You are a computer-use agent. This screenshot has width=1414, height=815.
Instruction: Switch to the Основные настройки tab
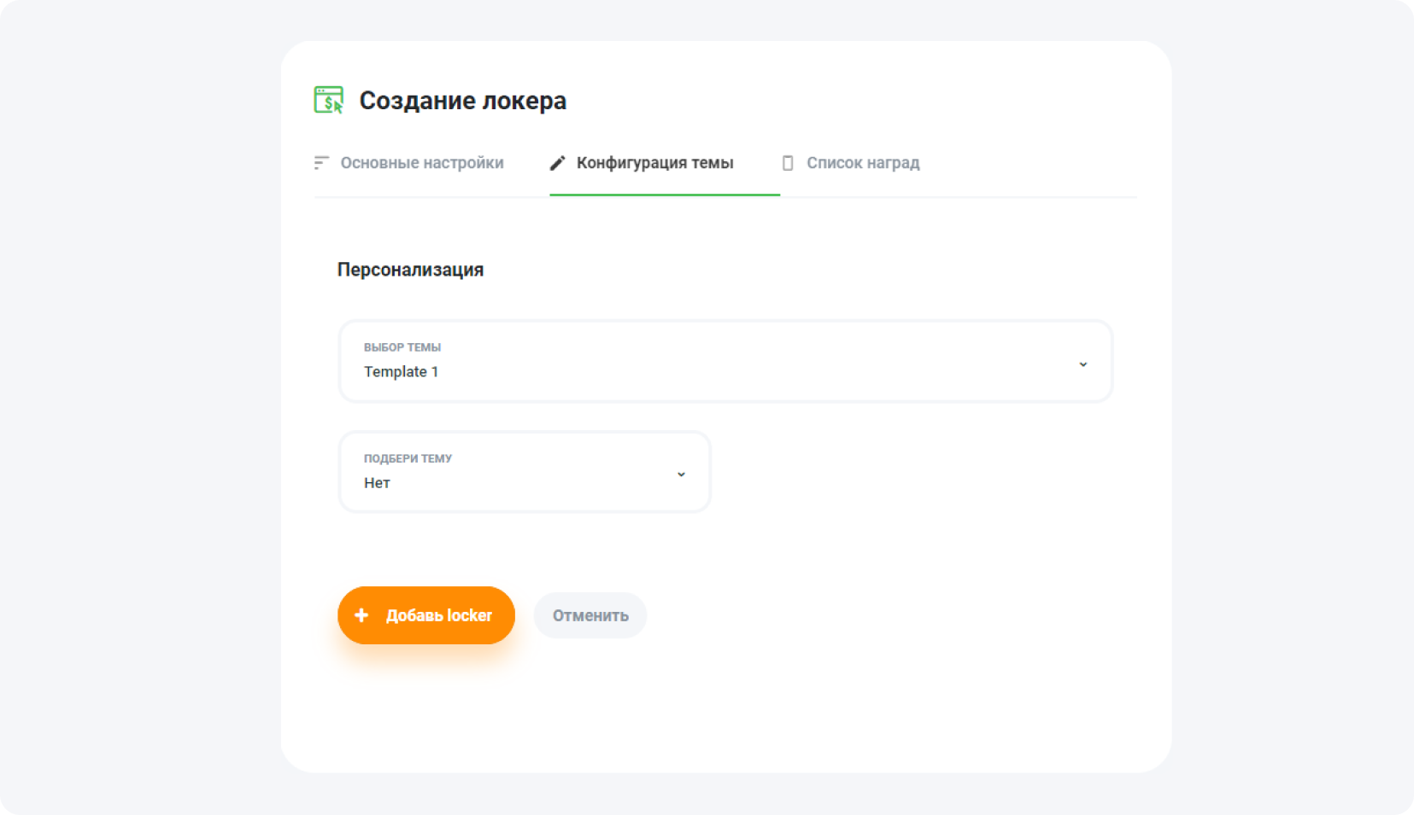(x=422, y=162)
